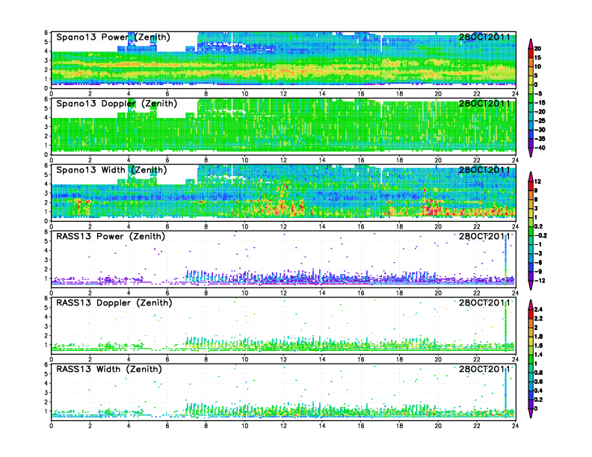Pick the cyan segment of the bottom colorbar

(531, 377)
